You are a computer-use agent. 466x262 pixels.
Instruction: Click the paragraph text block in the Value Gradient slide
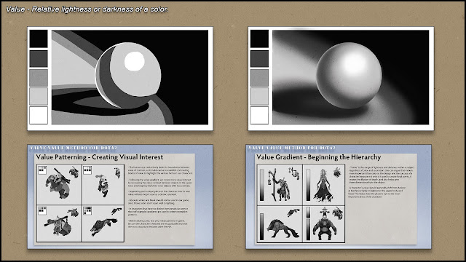[381, 182]
